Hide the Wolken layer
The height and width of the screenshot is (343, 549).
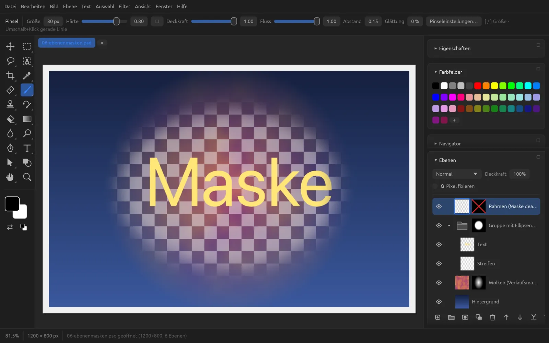click(x=439, y=283)
